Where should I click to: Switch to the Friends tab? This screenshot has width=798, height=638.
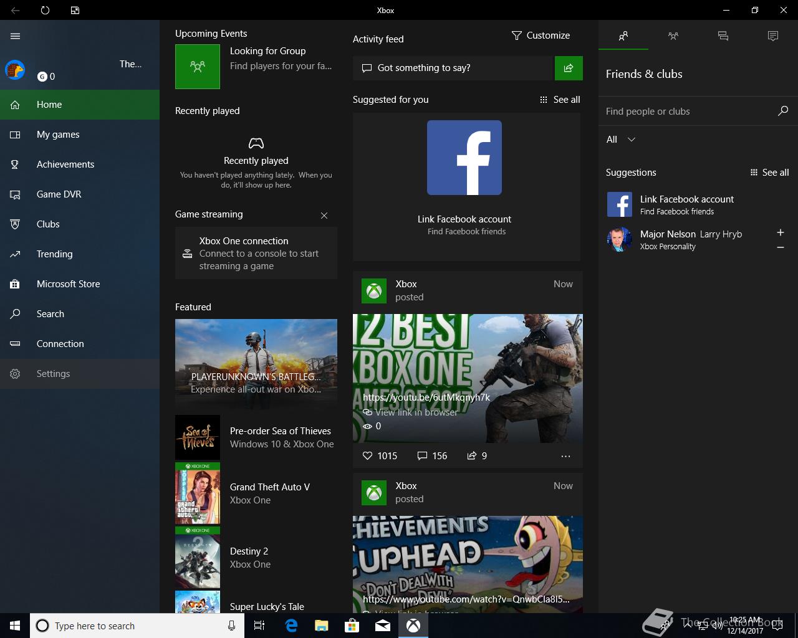point(623,36)
